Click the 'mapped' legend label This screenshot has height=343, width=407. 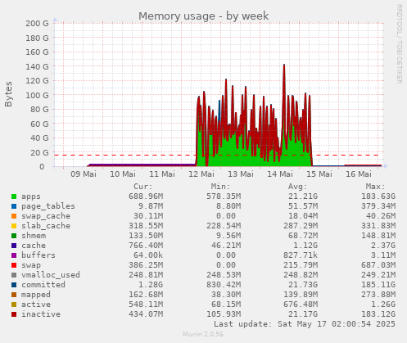(x=36, y=295)
